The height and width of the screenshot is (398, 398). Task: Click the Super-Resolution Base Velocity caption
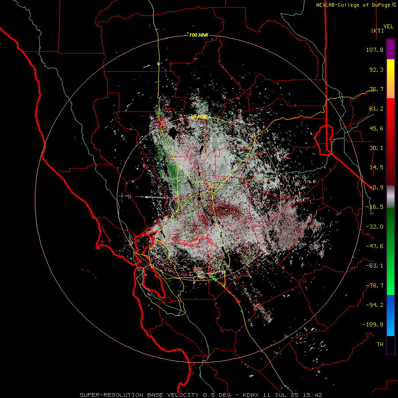[201, 395]
